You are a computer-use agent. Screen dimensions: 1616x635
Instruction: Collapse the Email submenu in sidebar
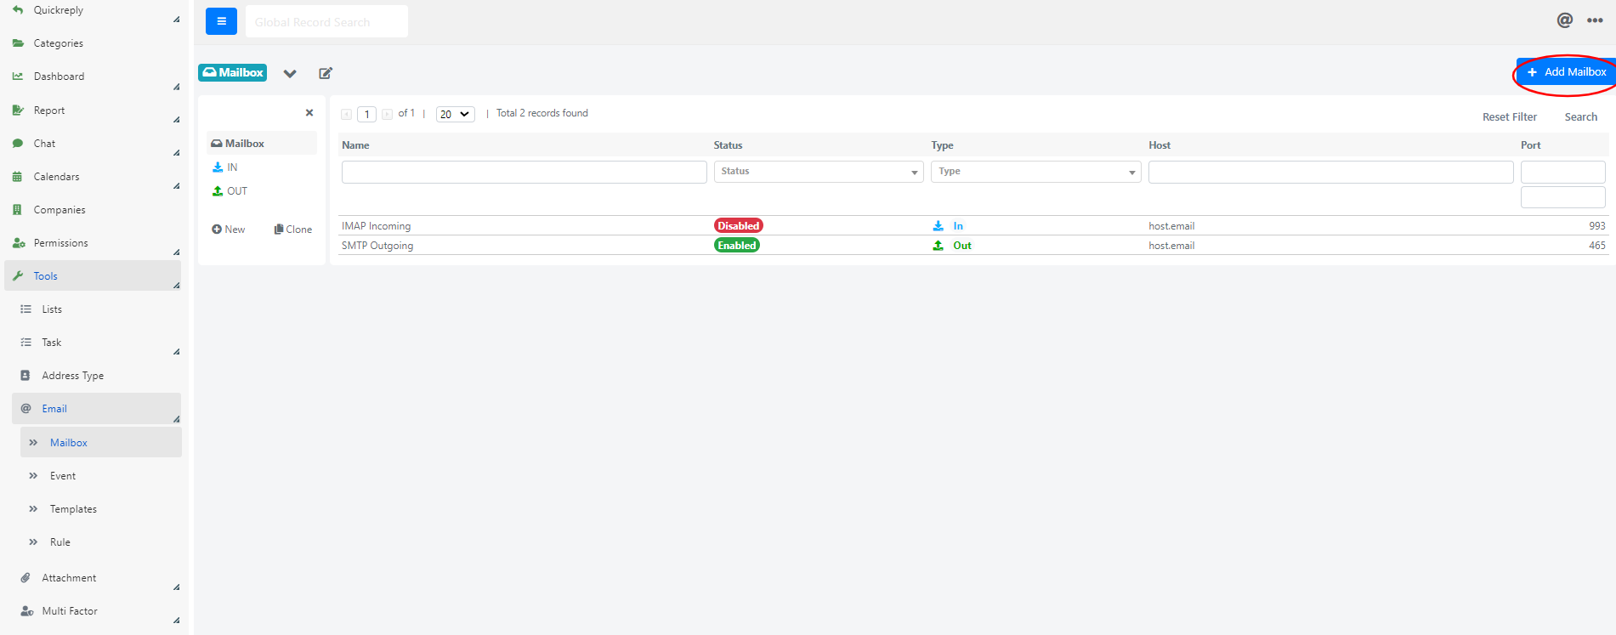[x=97, y=409]
